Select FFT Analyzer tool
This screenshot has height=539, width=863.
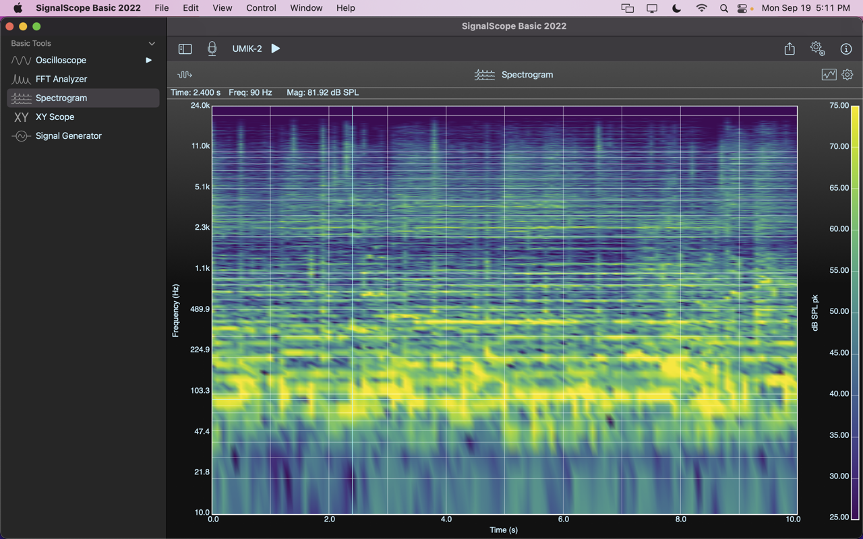61,79
